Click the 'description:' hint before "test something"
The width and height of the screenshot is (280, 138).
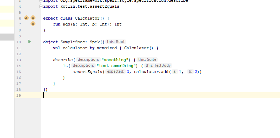pyautogui.click(x=83, y=65)
